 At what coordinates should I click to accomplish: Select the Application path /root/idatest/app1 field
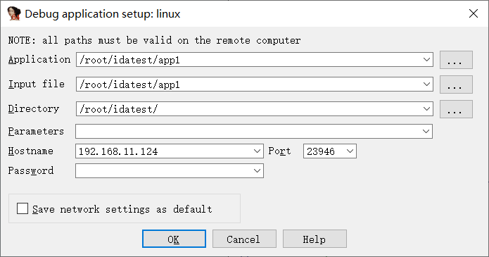pos(248,59)
